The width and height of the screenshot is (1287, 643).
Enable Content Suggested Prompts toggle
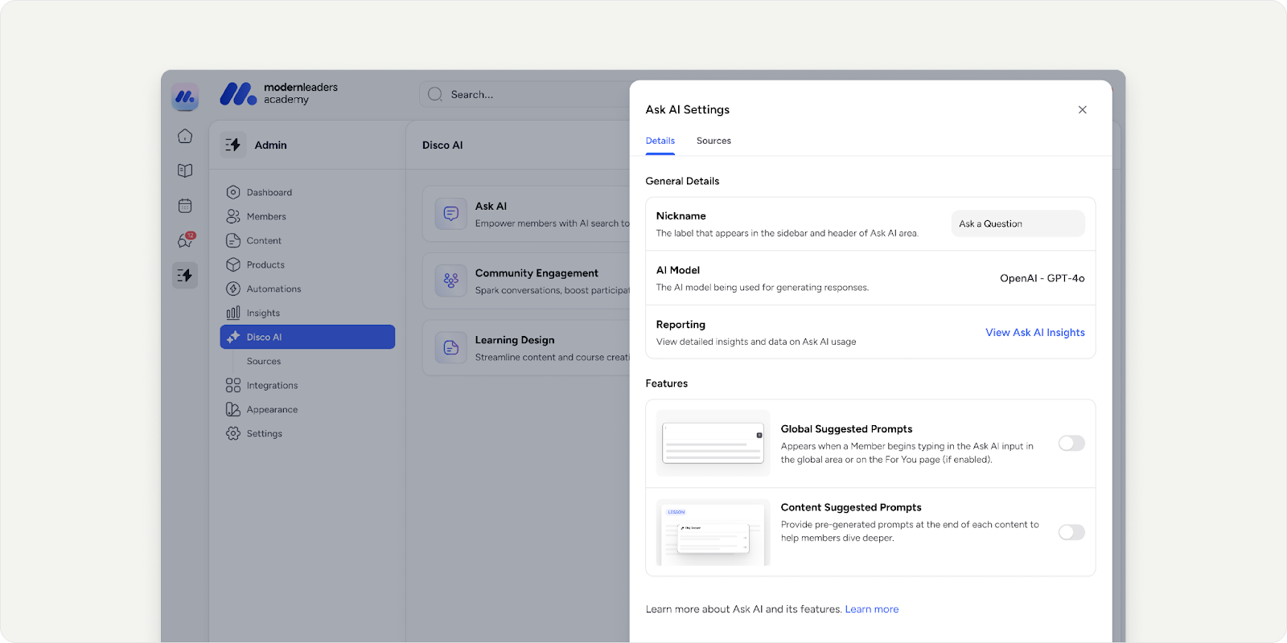coord(1071,532)
